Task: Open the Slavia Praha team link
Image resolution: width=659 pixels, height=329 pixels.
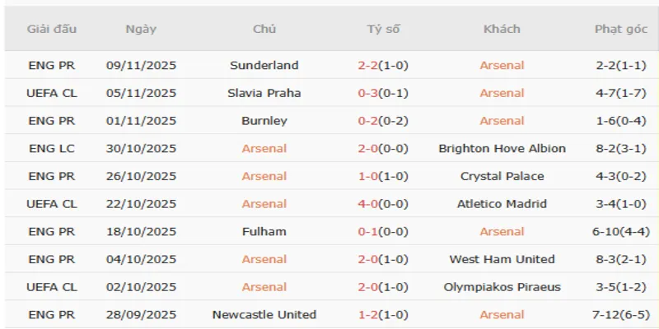Action: pos(264,93)
